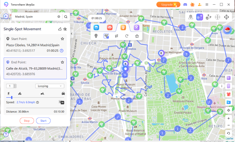The width and height of the screenshot is (235, 142).
Task: Choose scooter speed icon
Action: point(42,94)
